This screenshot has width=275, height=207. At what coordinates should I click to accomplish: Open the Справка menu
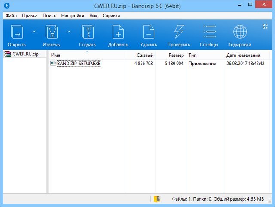click(x=111, y=15)
